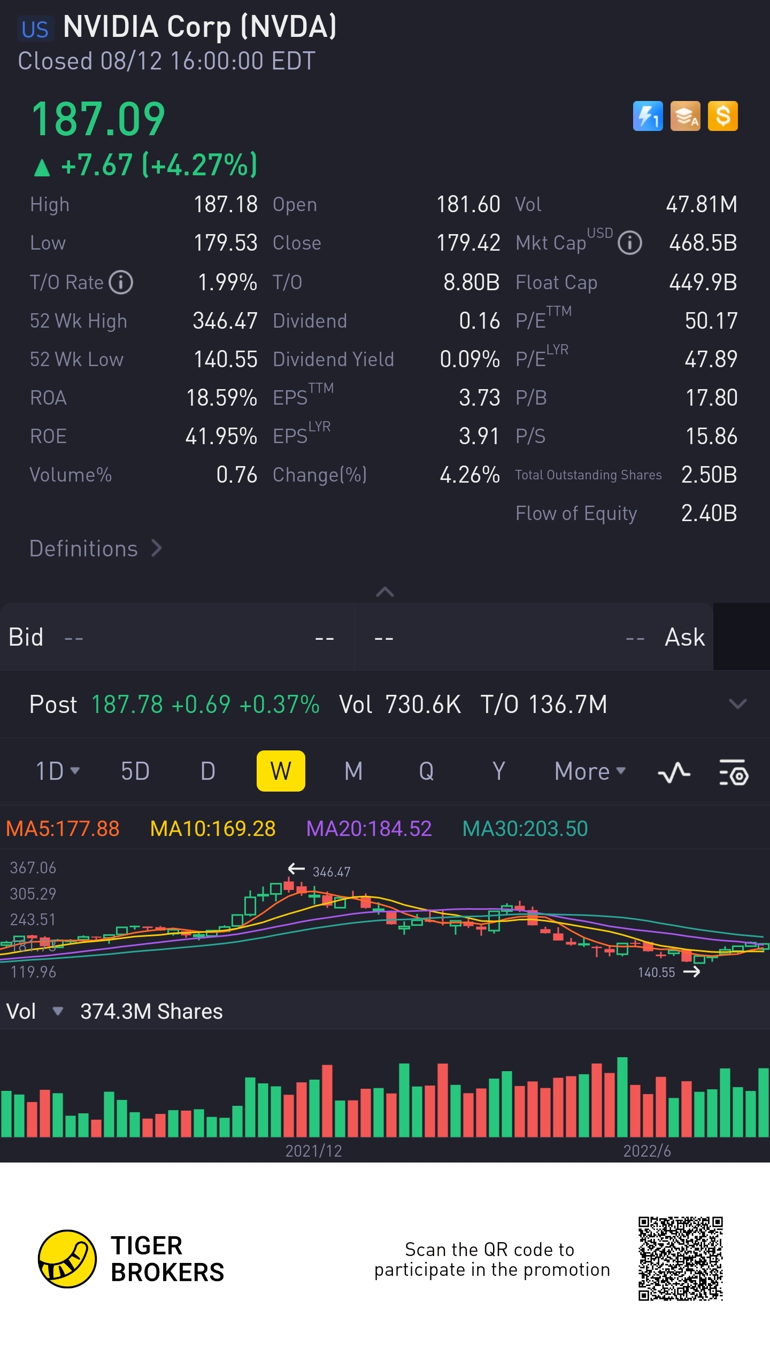770x1356 pixels.
Task: Tap the 2022/6 date axis label
Action: click(647, 1151)
